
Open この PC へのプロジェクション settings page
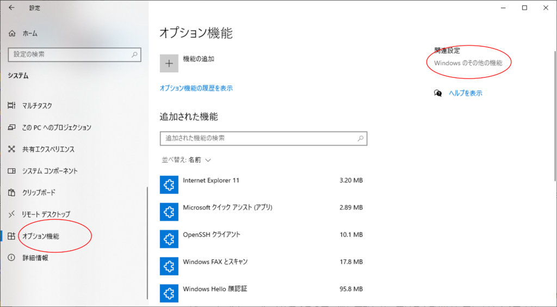pyautogui.click(x=57, y=127)
